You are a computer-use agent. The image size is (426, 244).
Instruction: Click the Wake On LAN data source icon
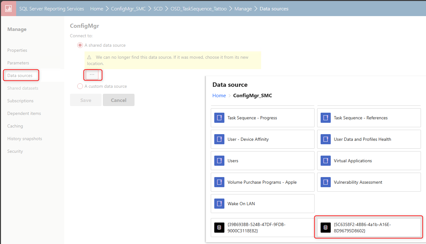tap(219, 203)
